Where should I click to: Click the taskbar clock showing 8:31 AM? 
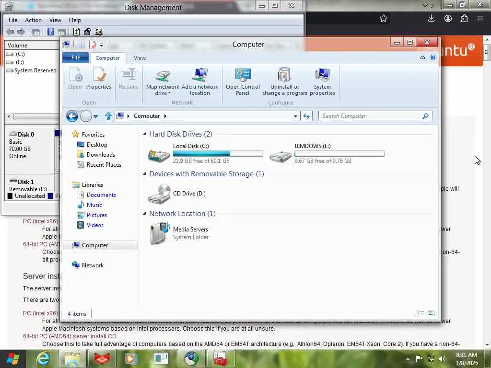[x=467, y=359]
